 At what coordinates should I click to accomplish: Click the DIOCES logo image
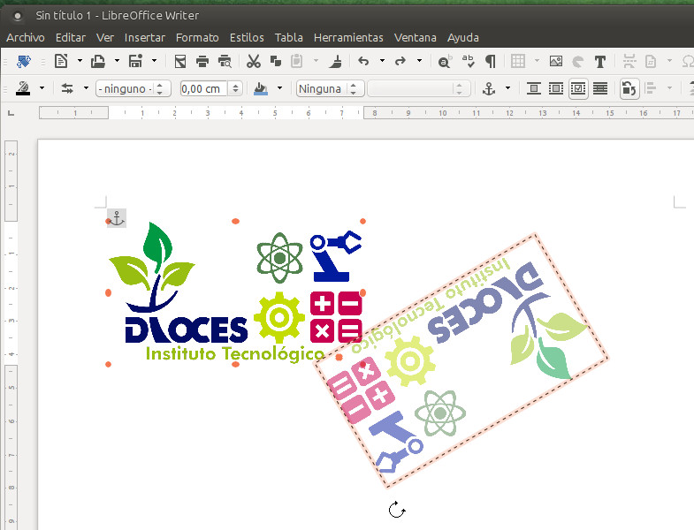235,293
